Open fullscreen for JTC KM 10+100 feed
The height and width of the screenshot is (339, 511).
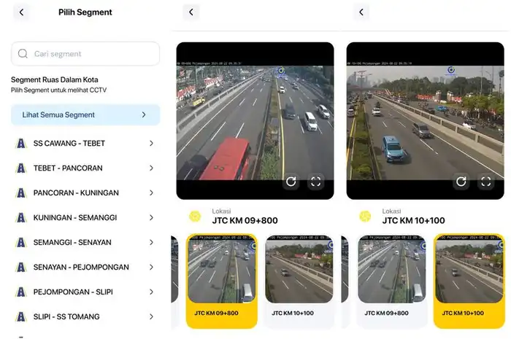click(485, 182)
